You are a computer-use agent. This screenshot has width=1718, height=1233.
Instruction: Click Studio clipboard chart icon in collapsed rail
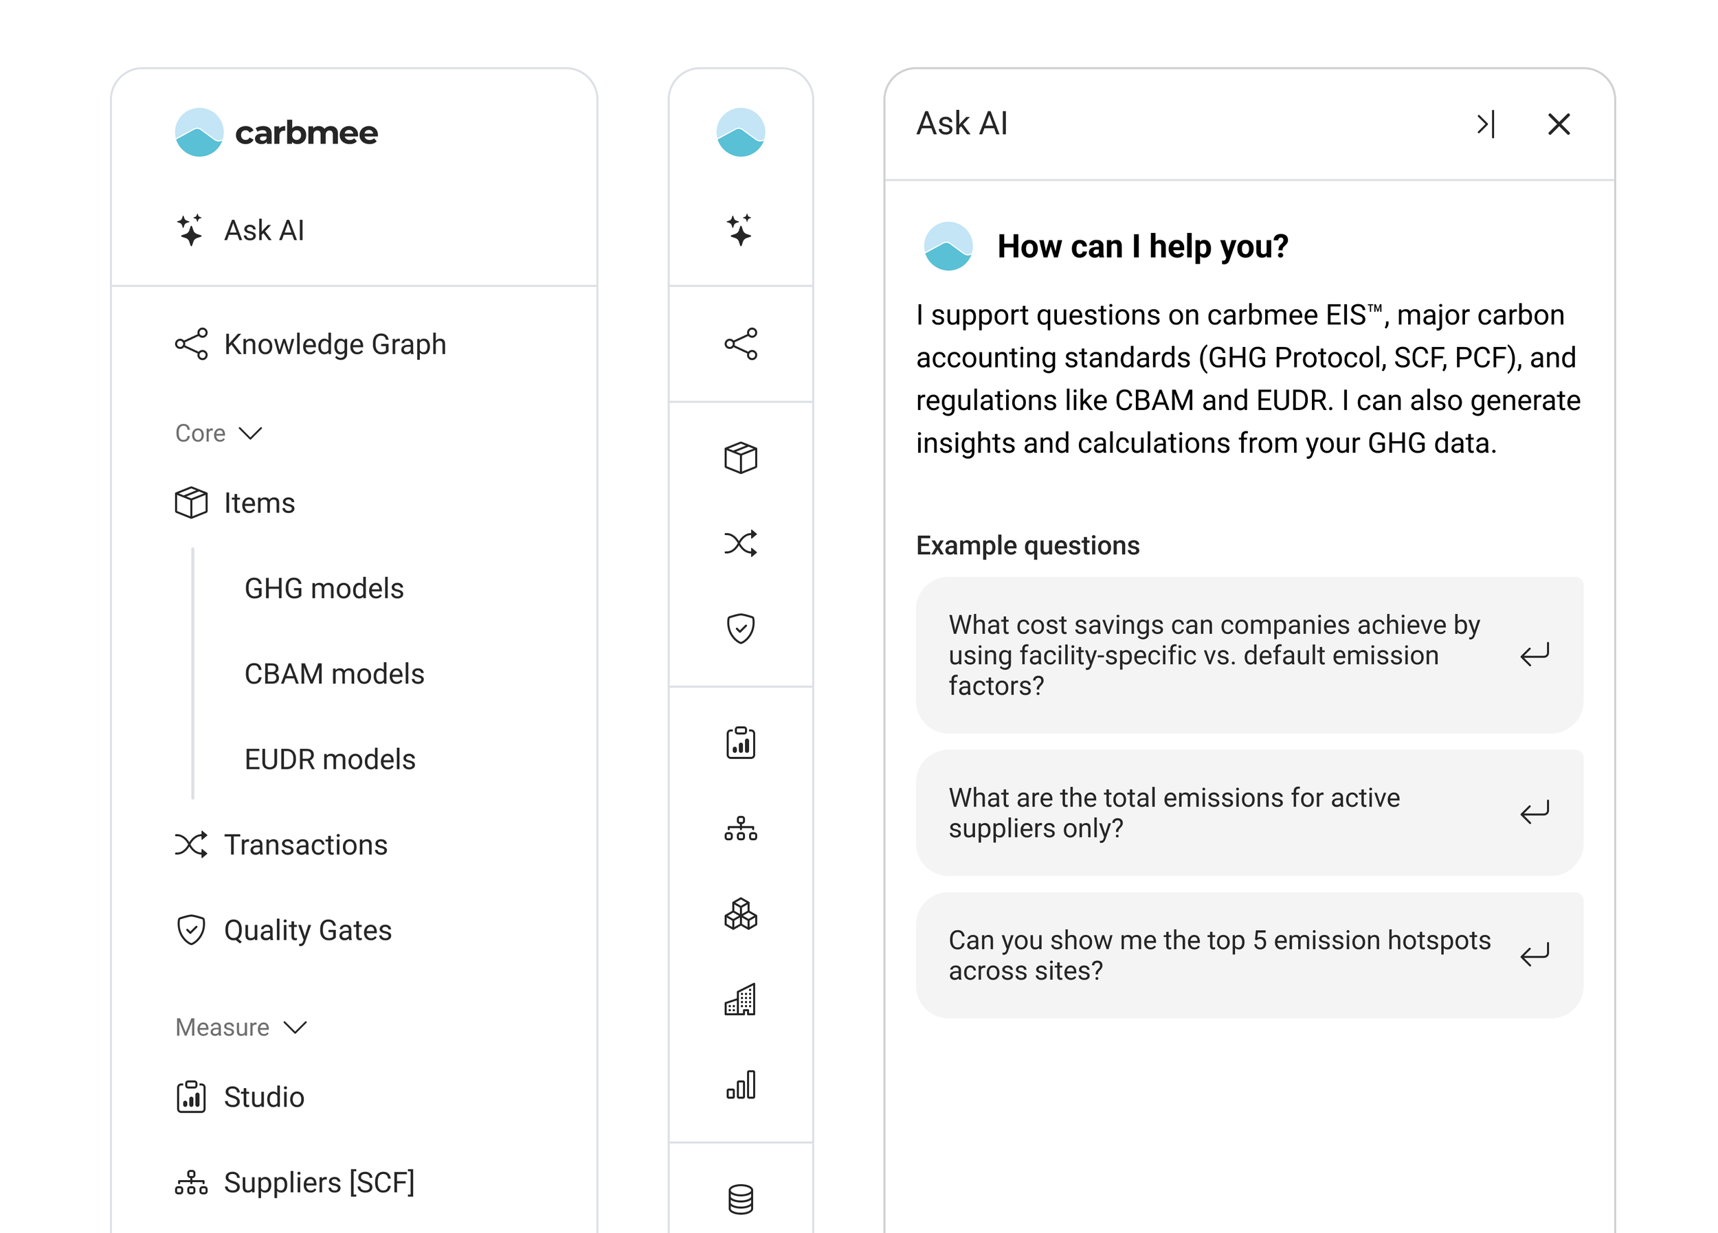point(741,743)
